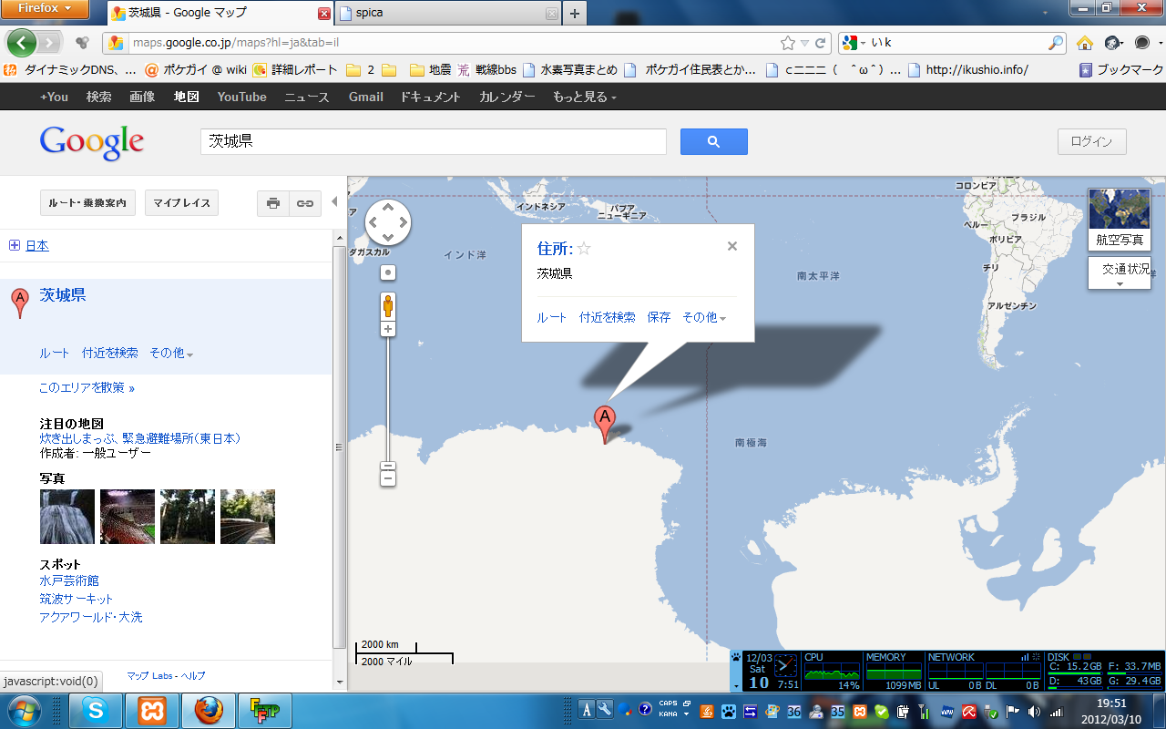Click the link chain icon button

pyautogui.click(x=305, y=203)
